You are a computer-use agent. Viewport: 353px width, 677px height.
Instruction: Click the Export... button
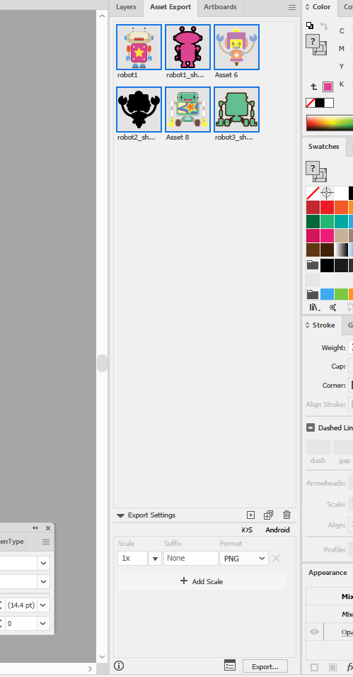pyautogui.click(x=265, y=666)
